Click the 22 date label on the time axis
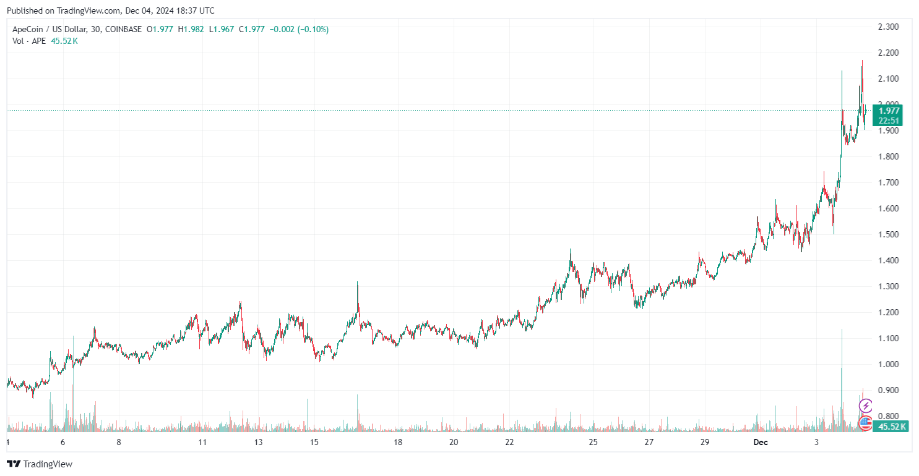Viewport: 919px width, 476px height. [x=509, y=442]
